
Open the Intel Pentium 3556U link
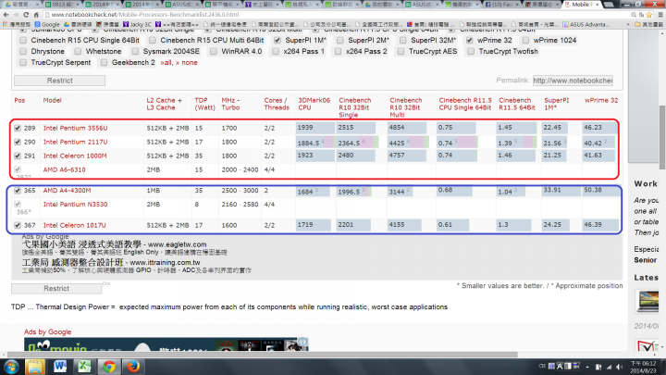pos(75,128)
